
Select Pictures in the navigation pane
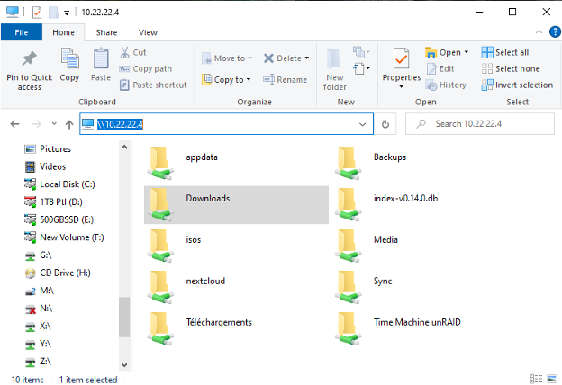(x=48, y=148)
